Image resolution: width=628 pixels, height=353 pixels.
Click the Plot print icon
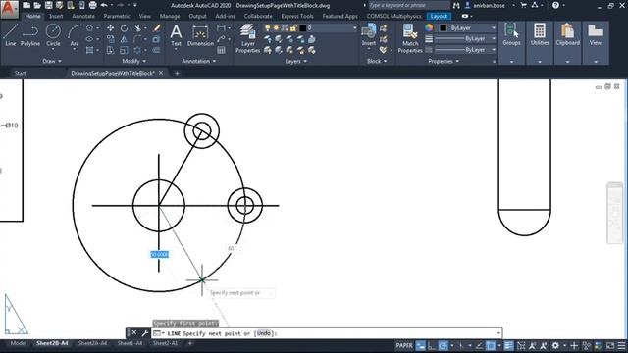(92, 5)
